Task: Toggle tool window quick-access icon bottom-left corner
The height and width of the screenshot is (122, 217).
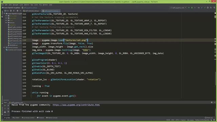Action: pyautogui.click(x=2, y=120)
